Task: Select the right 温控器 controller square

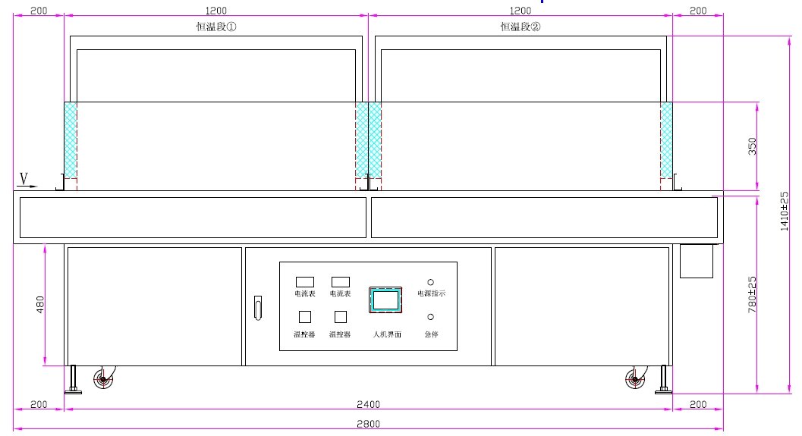Action: pos(341,317)
